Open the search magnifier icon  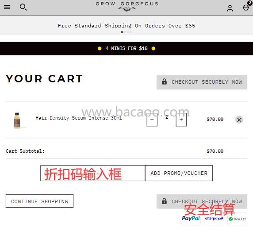point(23,7)
